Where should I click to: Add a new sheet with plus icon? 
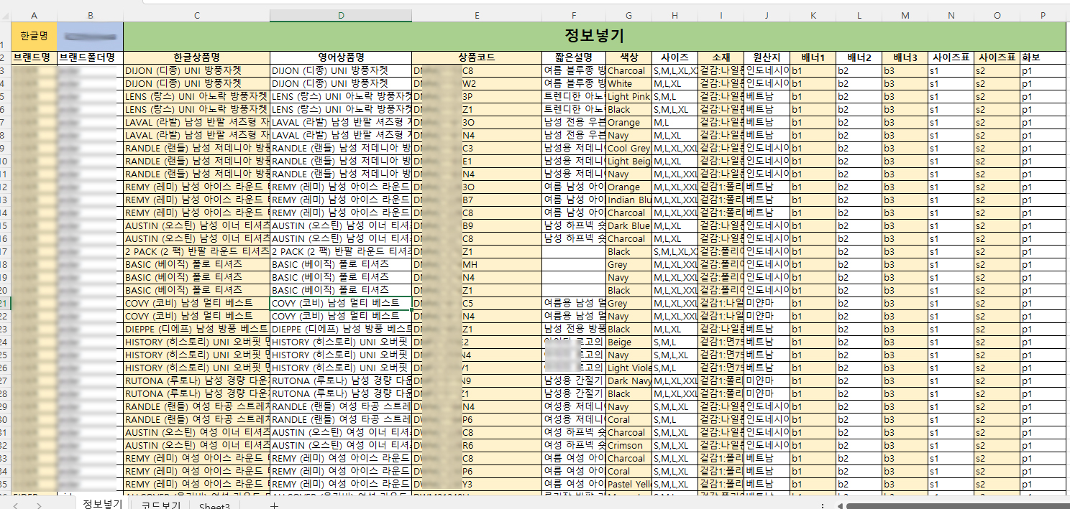pyautogui.click(x=274, y=505)
